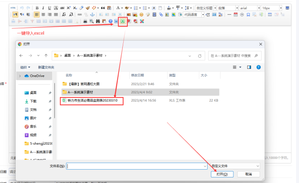The image size is (299, 183).
Task: Toggle underline formatting
Action: (49, 8)
